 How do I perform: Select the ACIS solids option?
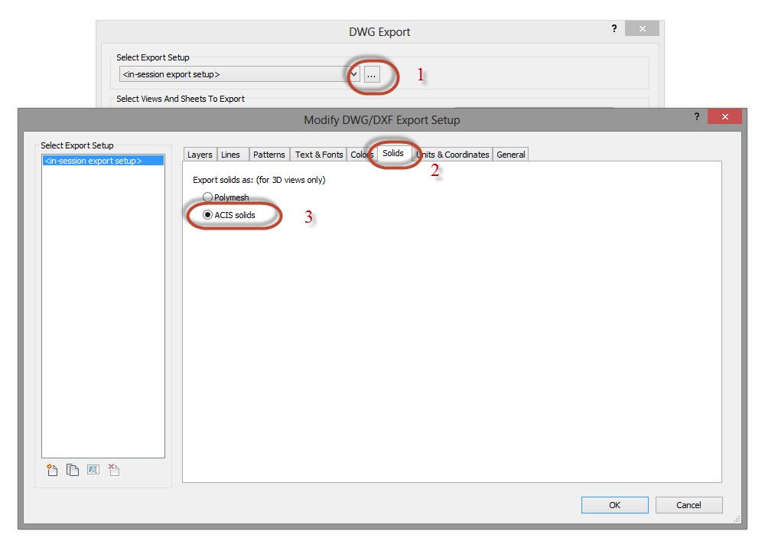[x=207, y=214]
